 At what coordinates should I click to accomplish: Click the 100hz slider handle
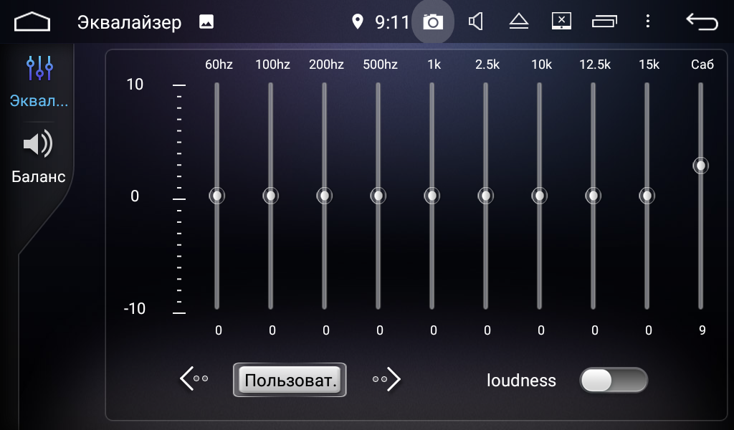[270, 196]
